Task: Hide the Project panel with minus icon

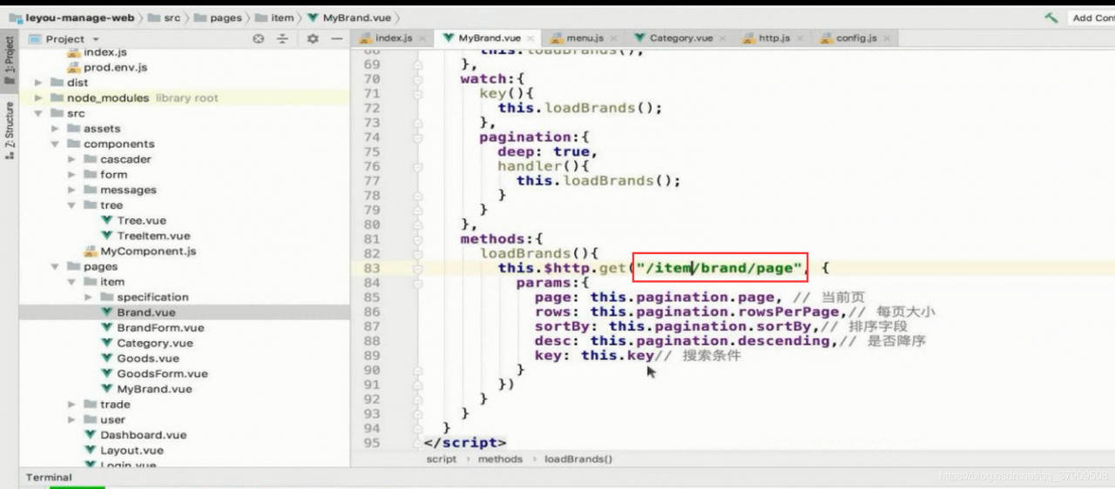Action: click(336, 39)
